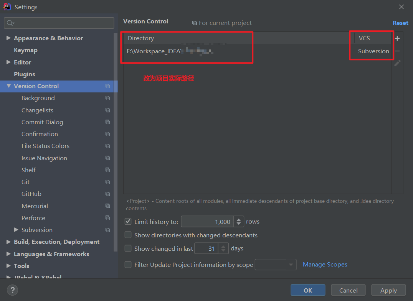413x301 pixels.
Task: Click the Manage Scopes link
Action: tap(325, 265)
